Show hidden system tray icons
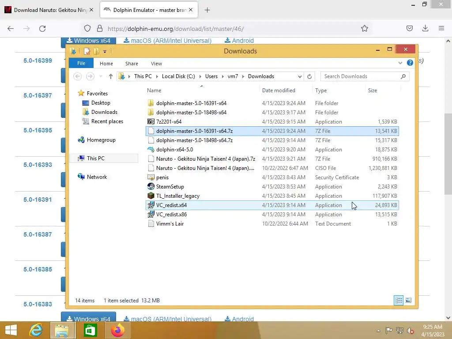 point(378,331)
